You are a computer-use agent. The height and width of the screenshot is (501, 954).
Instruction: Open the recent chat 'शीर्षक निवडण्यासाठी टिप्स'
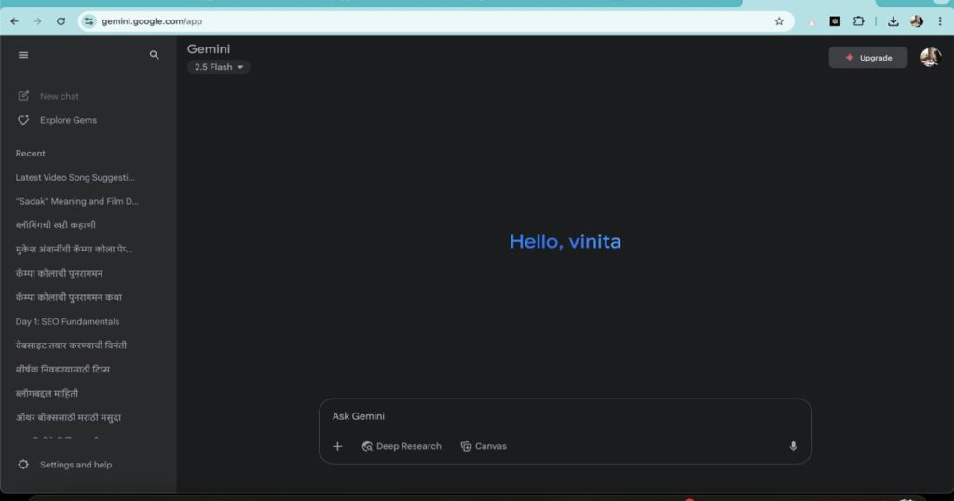62,369
